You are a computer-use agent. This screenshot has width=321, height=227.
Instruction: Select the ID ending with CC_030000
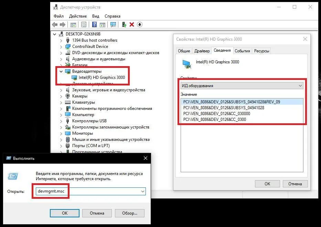[x=242, y=114]
